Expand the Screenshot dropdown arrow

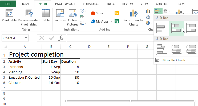pyautogui.click(x=86, y=23)
